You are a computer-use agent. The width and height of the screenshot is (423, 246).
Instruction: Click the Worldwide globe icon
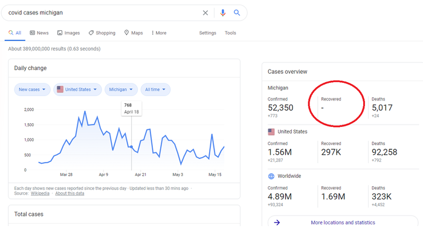271,176
